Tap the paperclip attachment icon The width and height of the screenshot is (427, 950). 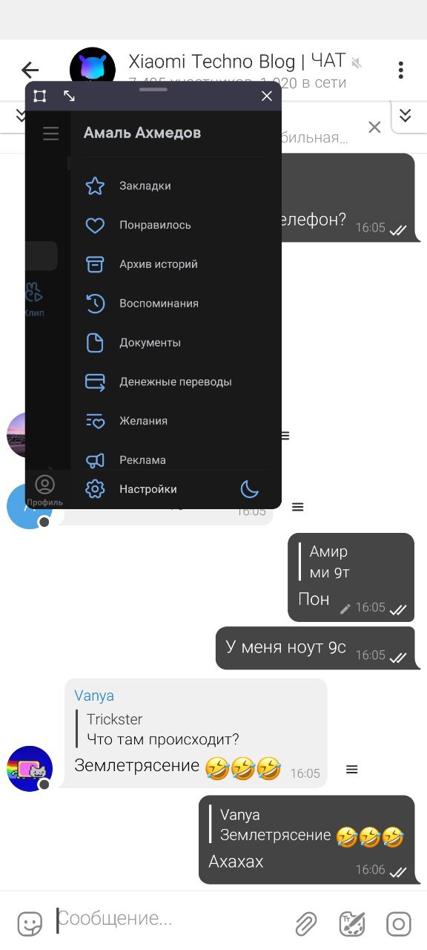click(x=305, y=924)
